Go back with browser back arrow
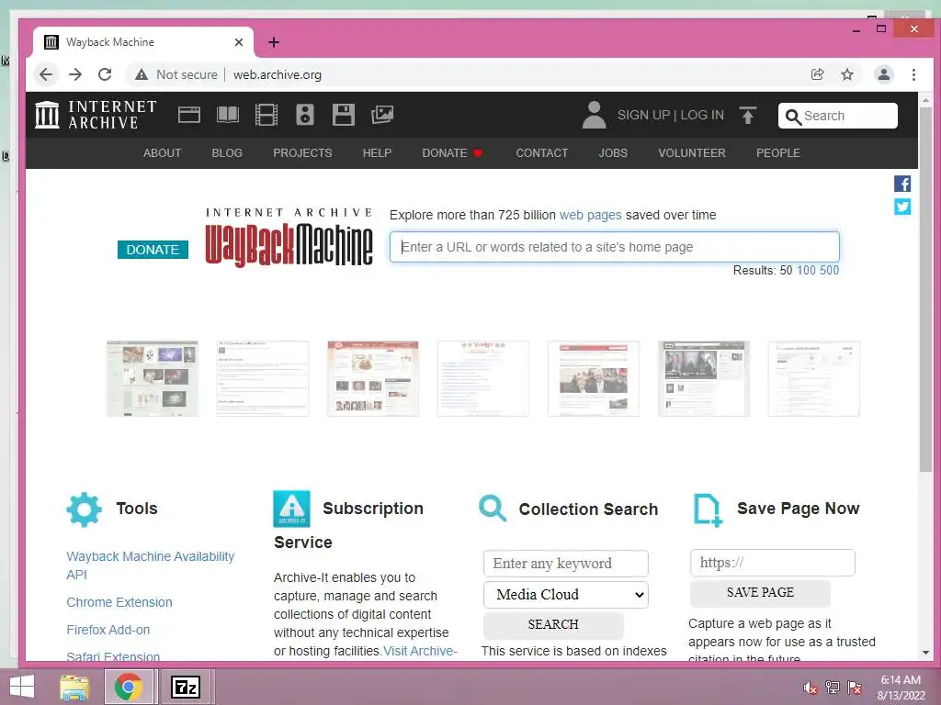The height and width of the screenshot is (705, 941). coord(46,74)
